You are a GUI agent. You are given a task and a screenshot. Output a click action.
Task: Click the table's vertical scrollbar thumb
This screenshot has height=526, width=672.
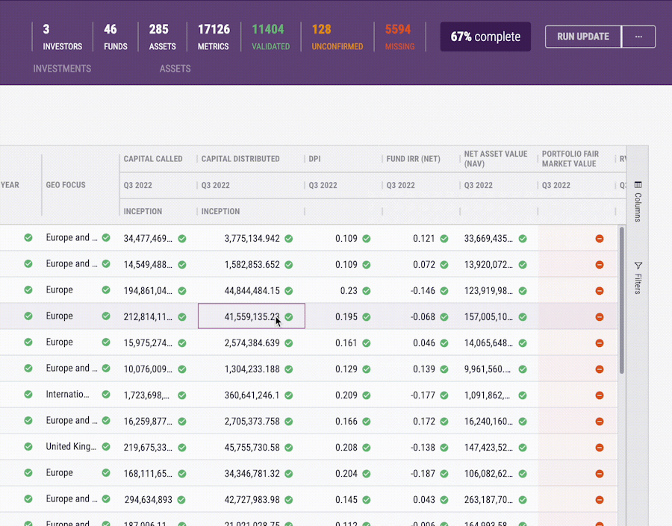622,300
